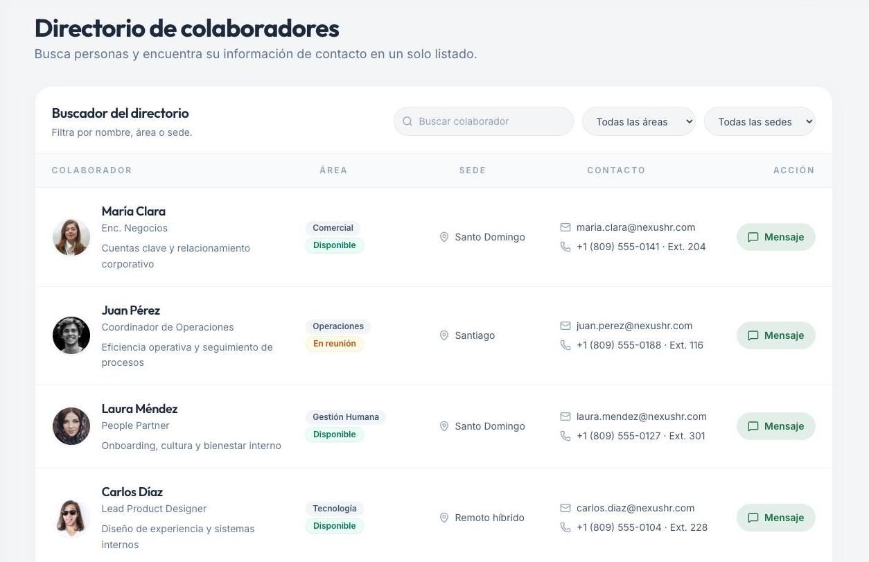Click the Comercial area tag
869x562 pixels.
[333, 228]
